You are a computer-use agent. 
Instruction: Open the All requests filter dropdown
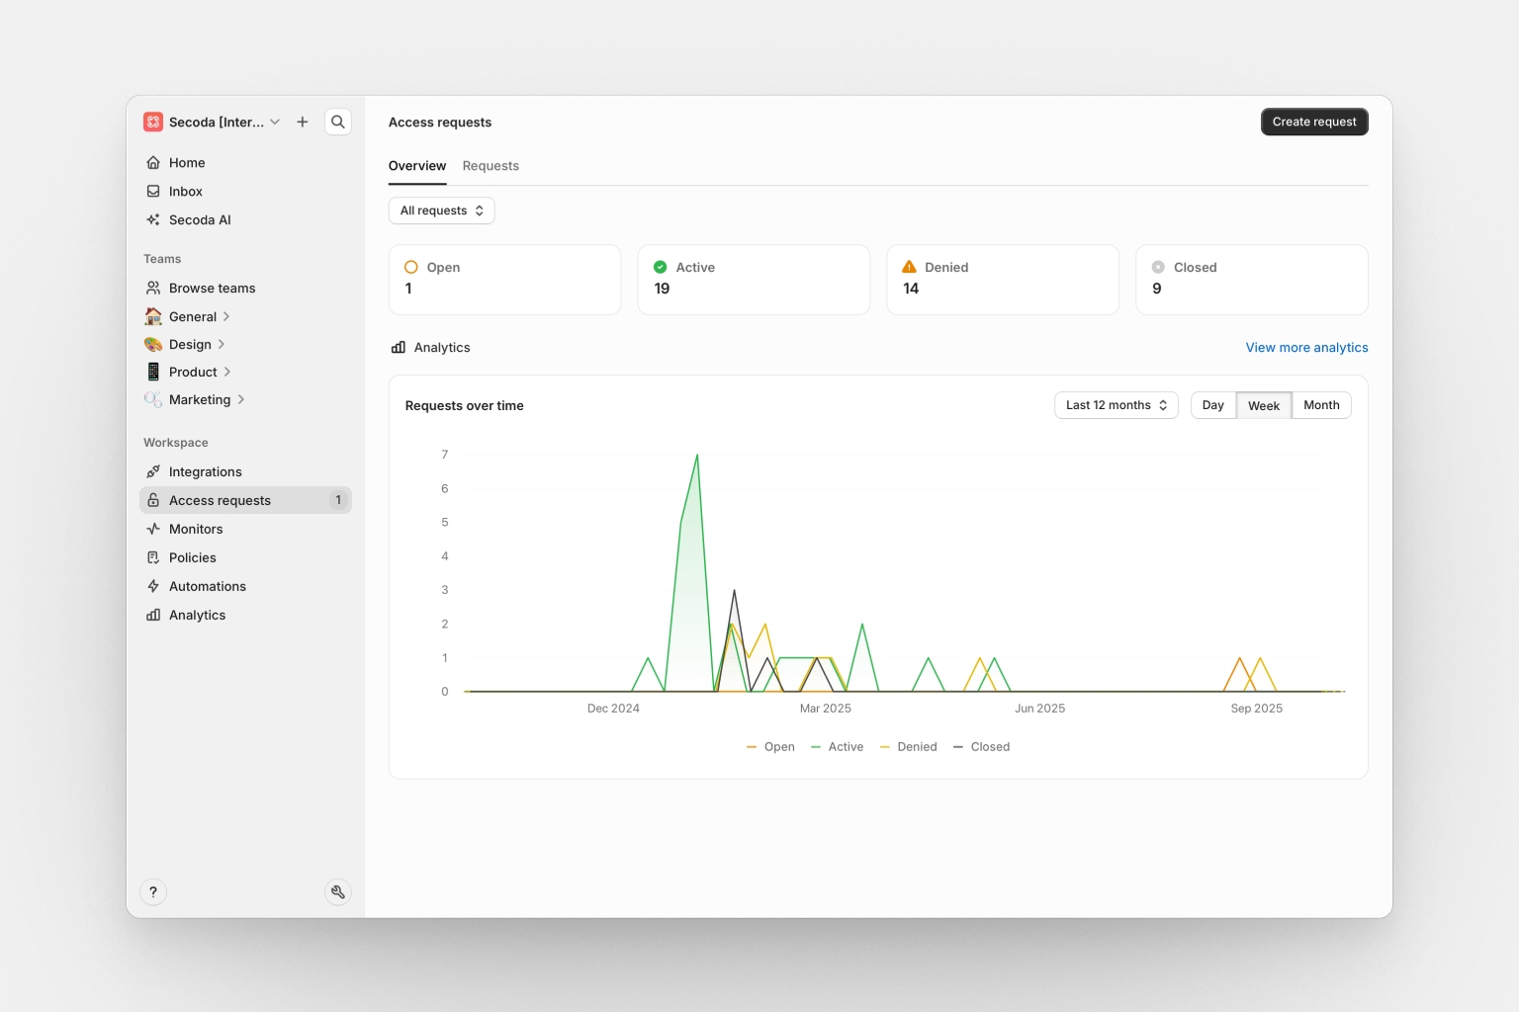click(x=441, y=211)
